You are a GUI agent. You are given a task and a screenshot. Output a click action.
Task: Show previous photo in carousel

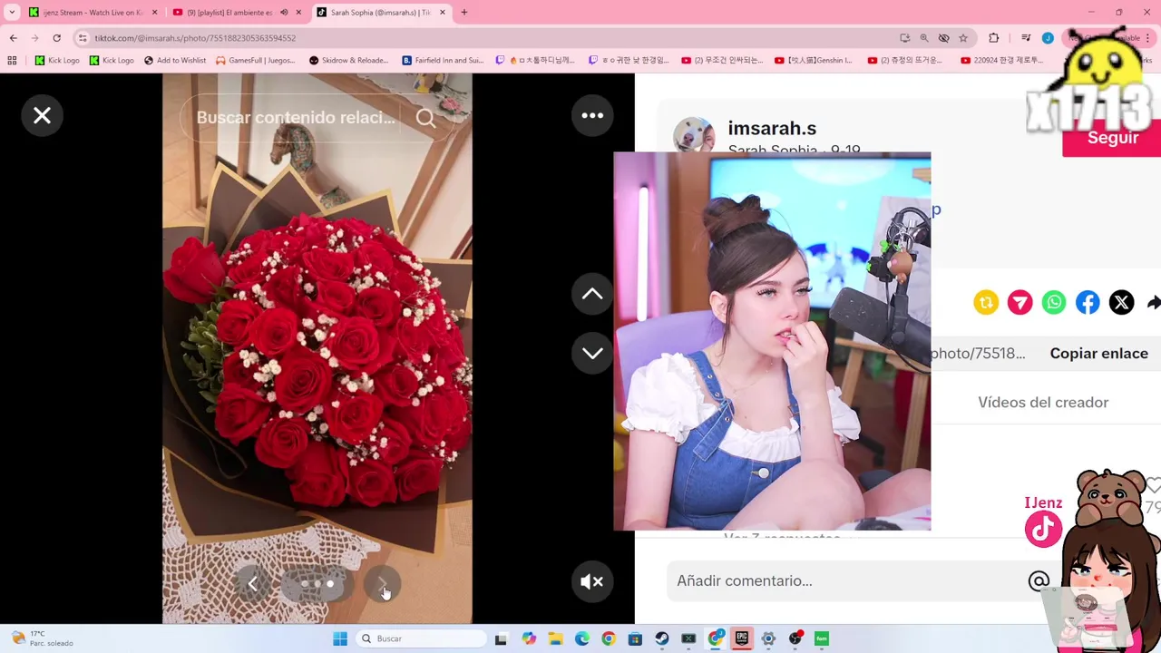point(252,584)
